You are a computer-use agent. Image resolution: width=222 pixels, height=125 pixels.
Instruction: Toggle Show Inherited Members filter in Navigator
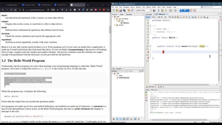(113, 119)
